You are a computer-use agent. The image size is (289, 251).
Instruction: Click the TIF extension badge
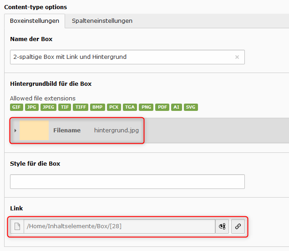[65, 107]
